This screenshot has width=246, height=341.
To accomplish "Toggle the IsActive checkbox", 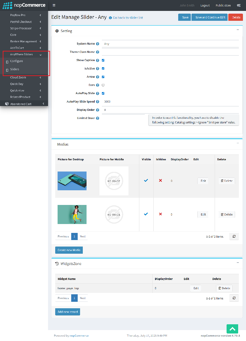I will (x=103, y=69).
